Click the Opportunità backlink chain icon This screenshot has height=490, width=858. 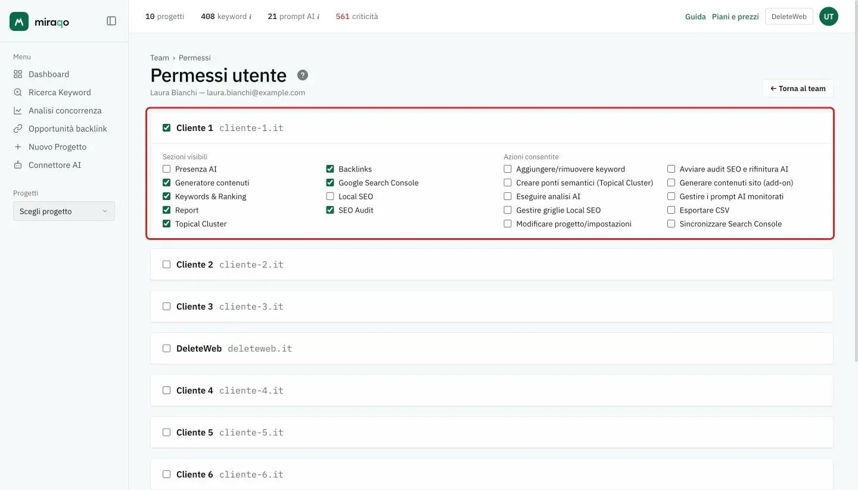18,129
